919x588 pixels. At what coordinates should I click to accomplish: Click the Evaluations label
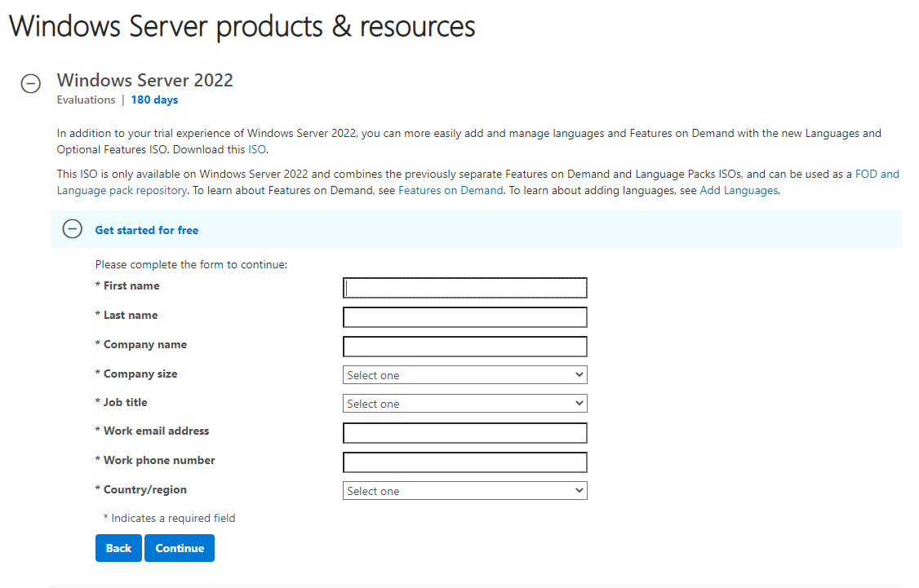coord(87,99)
